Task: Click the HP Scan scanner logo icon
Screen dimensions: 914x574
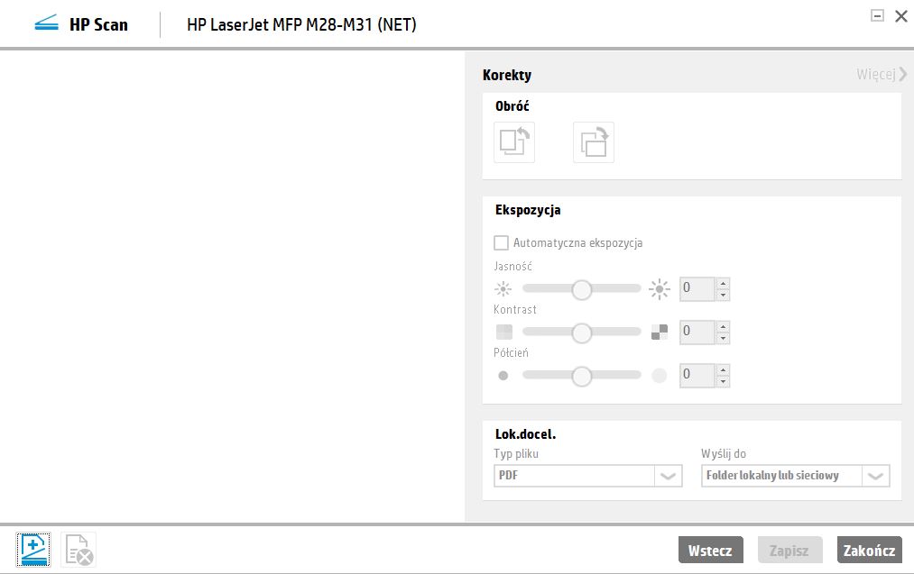Action: click(x=44, y=23)
